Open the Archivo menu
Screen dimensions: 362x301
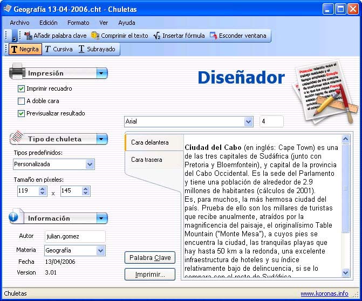click(x=19, y=23)
